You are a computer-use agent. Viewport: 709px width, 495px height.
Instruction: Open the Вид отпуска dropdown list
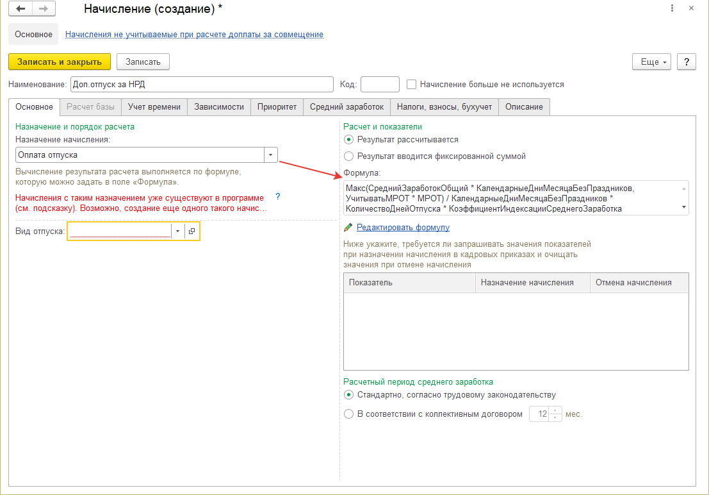click(177, 231)
